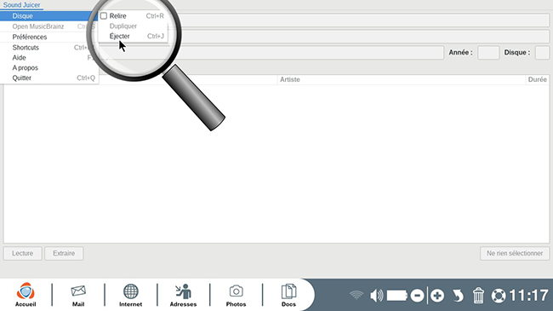Select Shortcuts in the menu

(x=48, y=48)
